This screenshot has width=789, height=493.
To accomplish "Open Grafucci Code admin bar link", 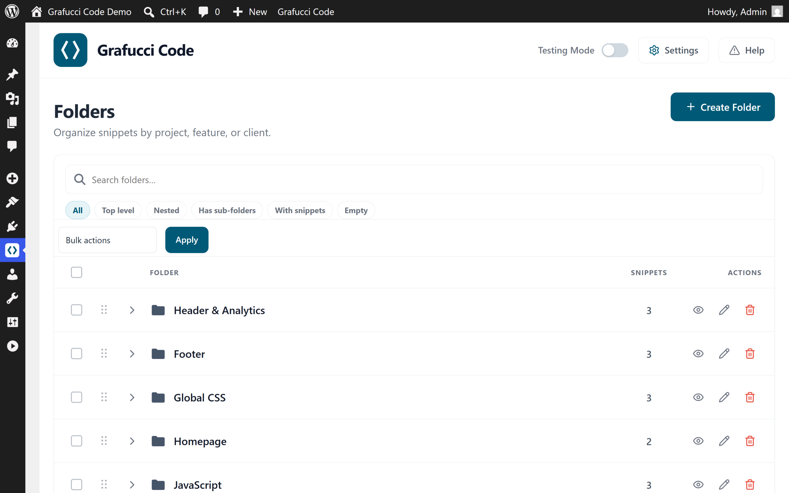I will [x=306, y=12].
